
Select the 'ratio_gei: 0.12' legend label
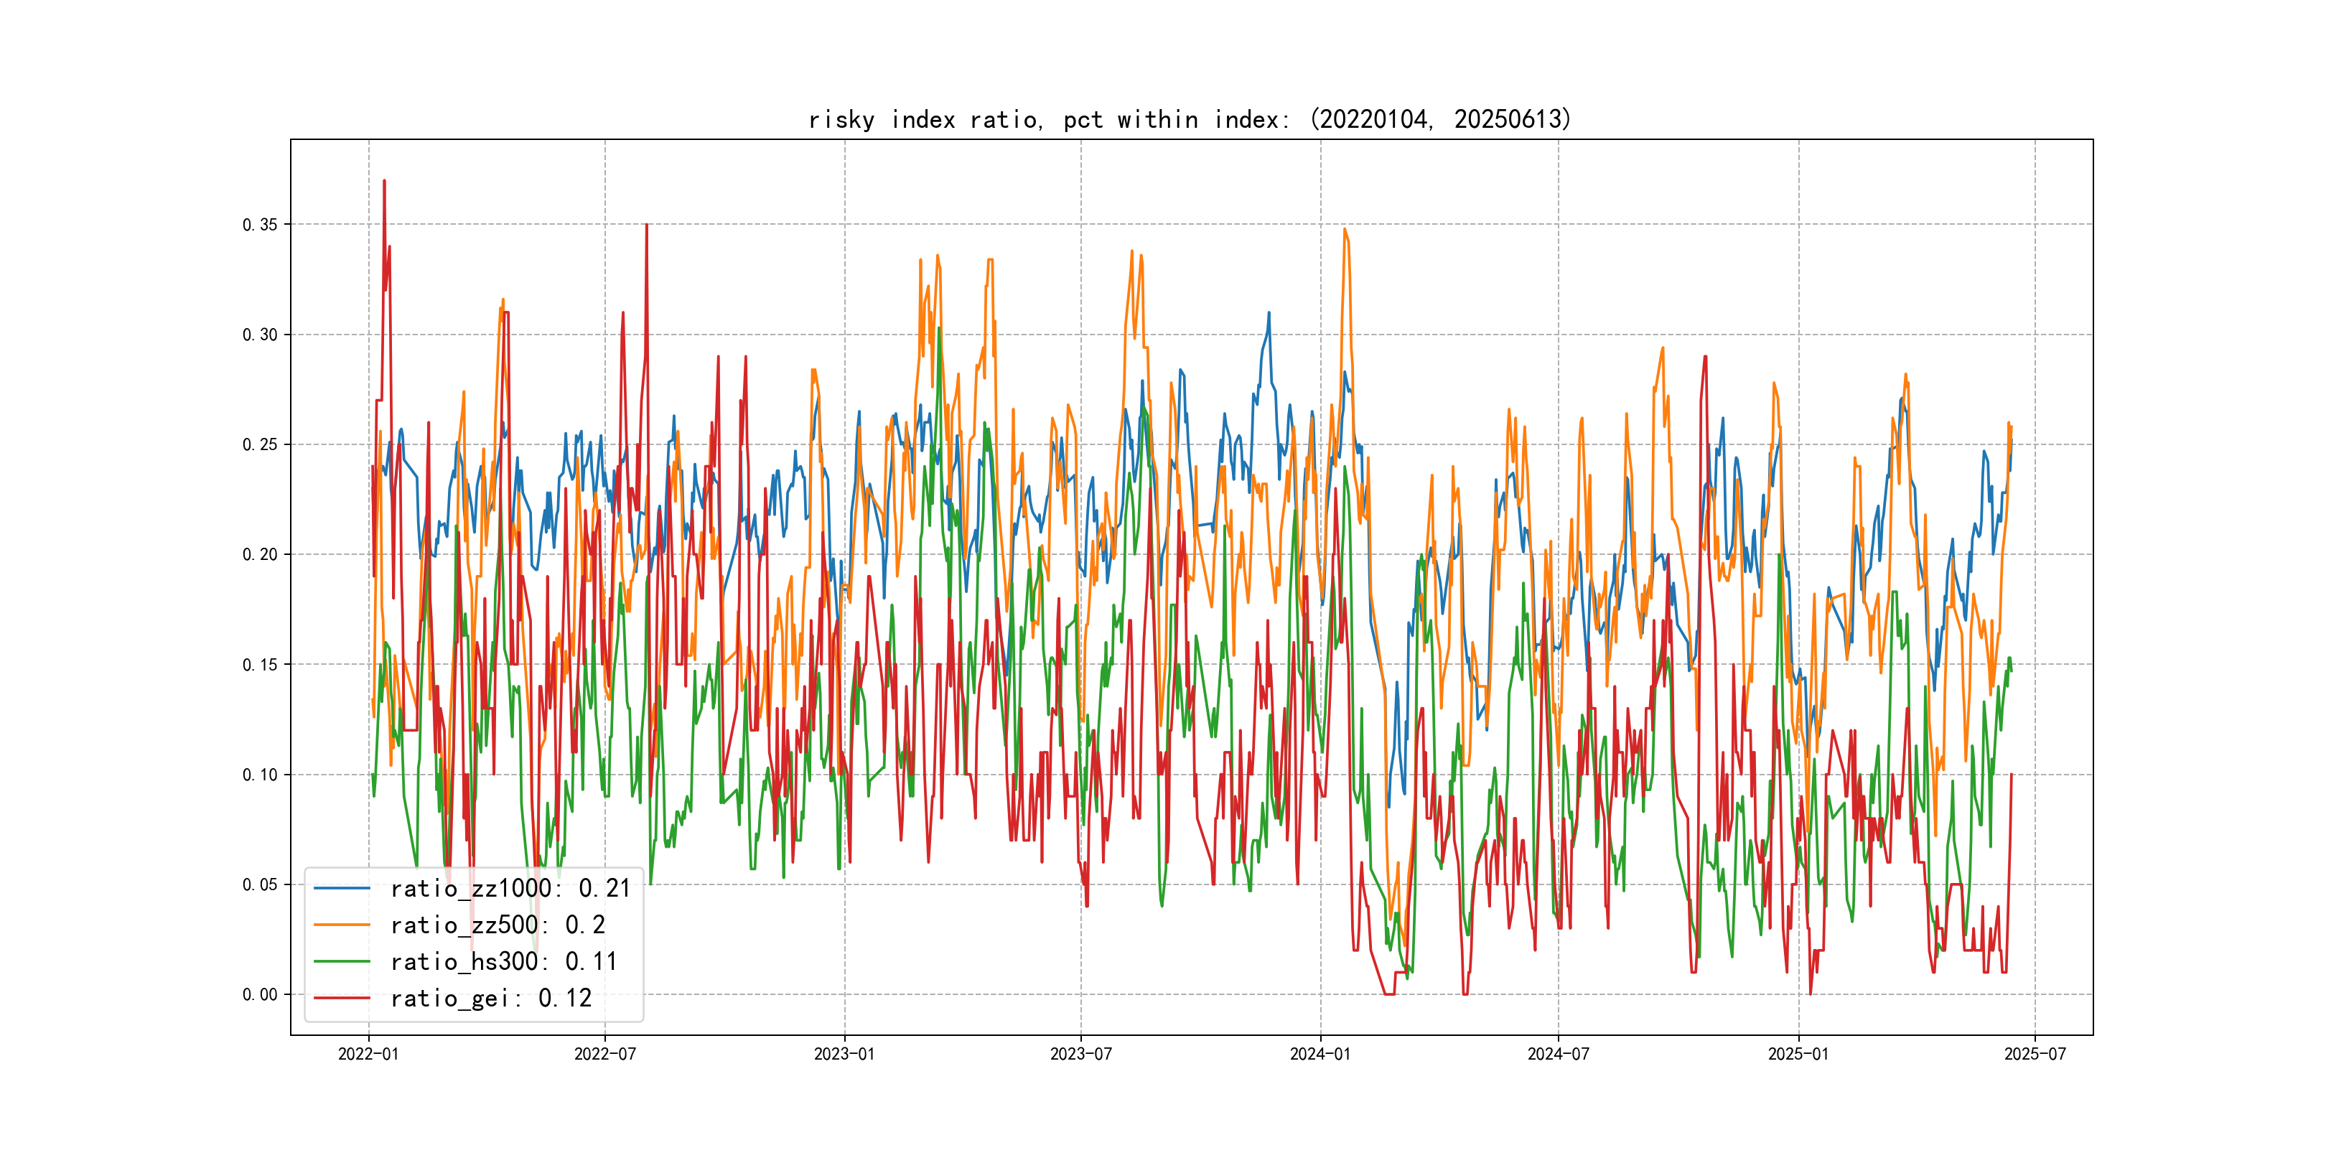coord(491,999)
